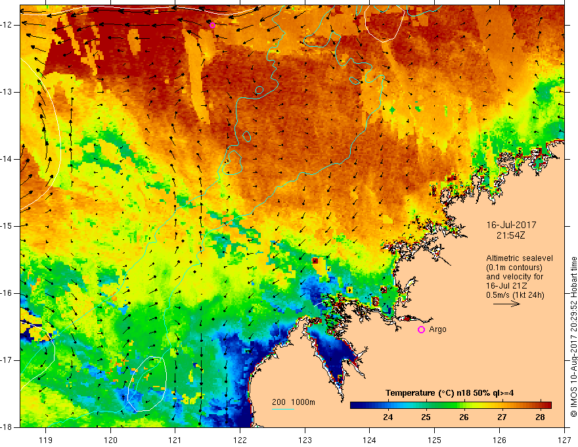The image size is (578, 447).
Task: Click longitude axis label '125'
Action: (x=435, y=440)
